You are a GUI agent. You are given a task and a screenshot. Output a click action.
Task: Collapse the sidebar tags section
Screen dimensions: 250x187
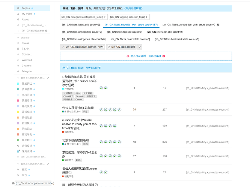(18, 164)
